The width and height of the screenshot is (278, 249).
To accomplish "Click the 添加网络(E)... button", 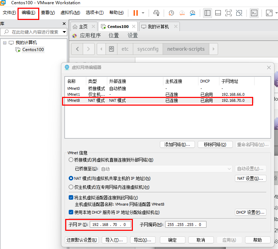I will [177, 144].
